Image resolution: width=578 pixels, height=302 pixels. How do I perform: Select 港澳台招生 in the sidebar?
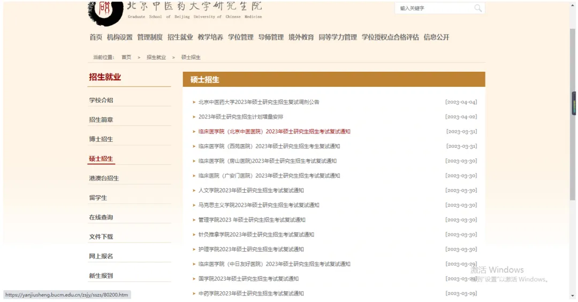tap(104, 178)
